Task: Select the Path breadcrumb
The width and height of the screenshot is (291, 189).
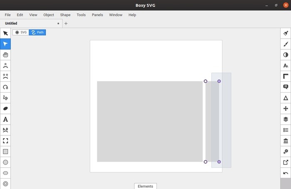Action: pos(37,32)
